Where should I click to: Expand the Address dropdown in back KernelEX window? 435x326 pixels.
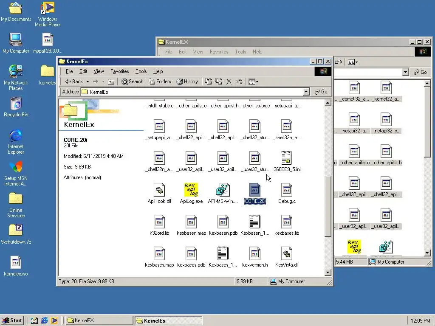[x=405, y=72]
